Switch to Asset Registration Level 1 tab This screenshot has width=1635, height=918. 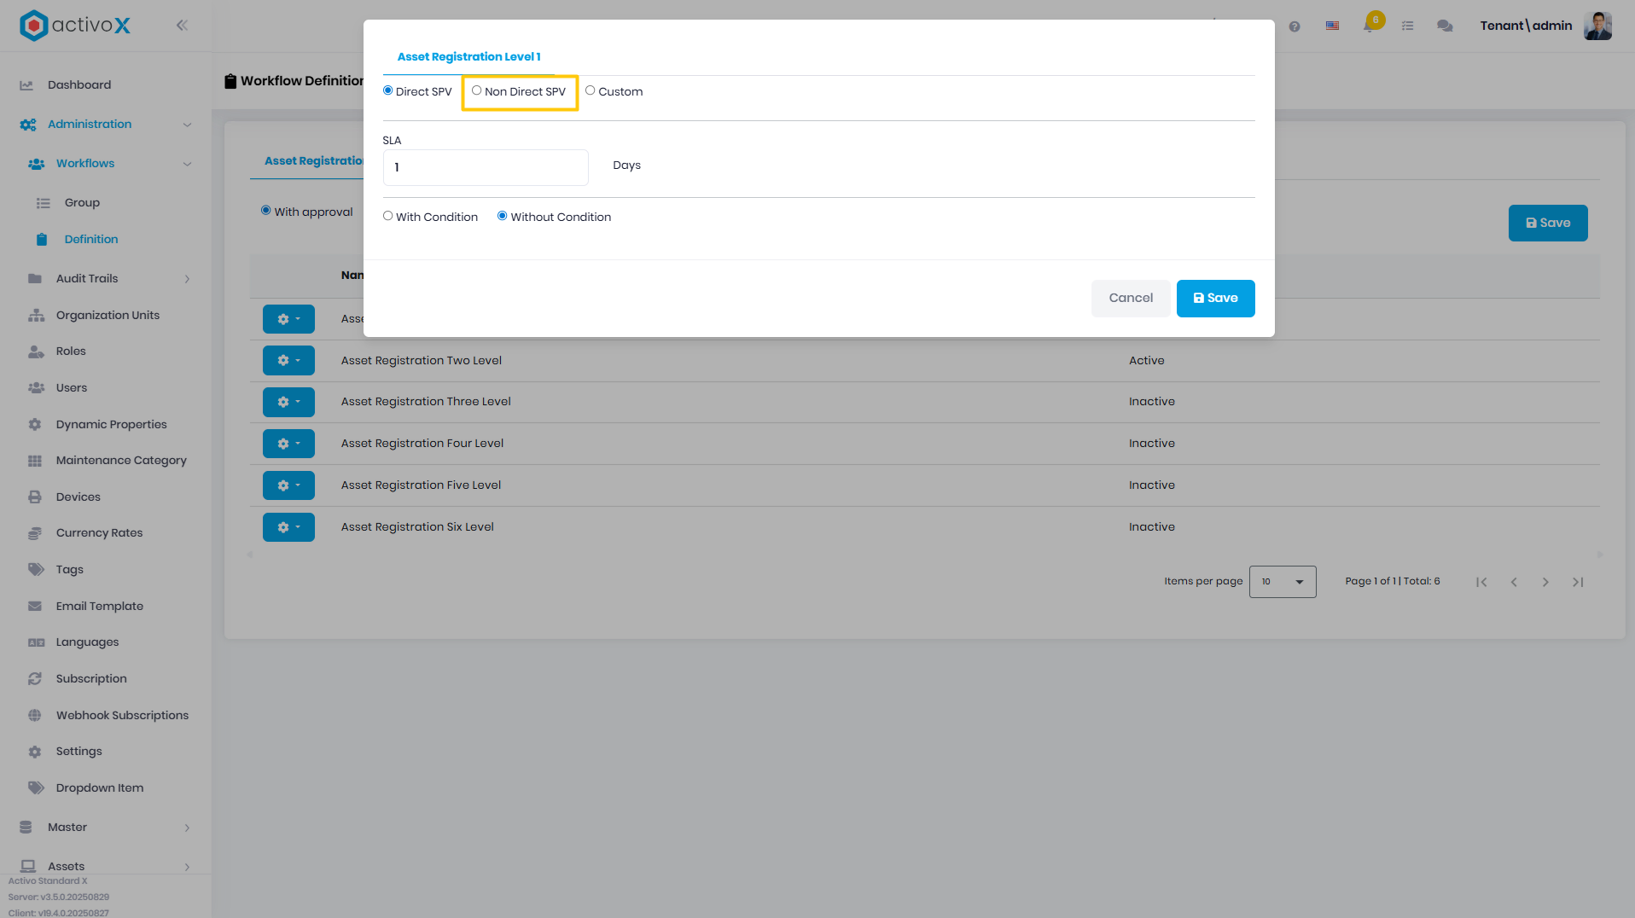[468, 57]
